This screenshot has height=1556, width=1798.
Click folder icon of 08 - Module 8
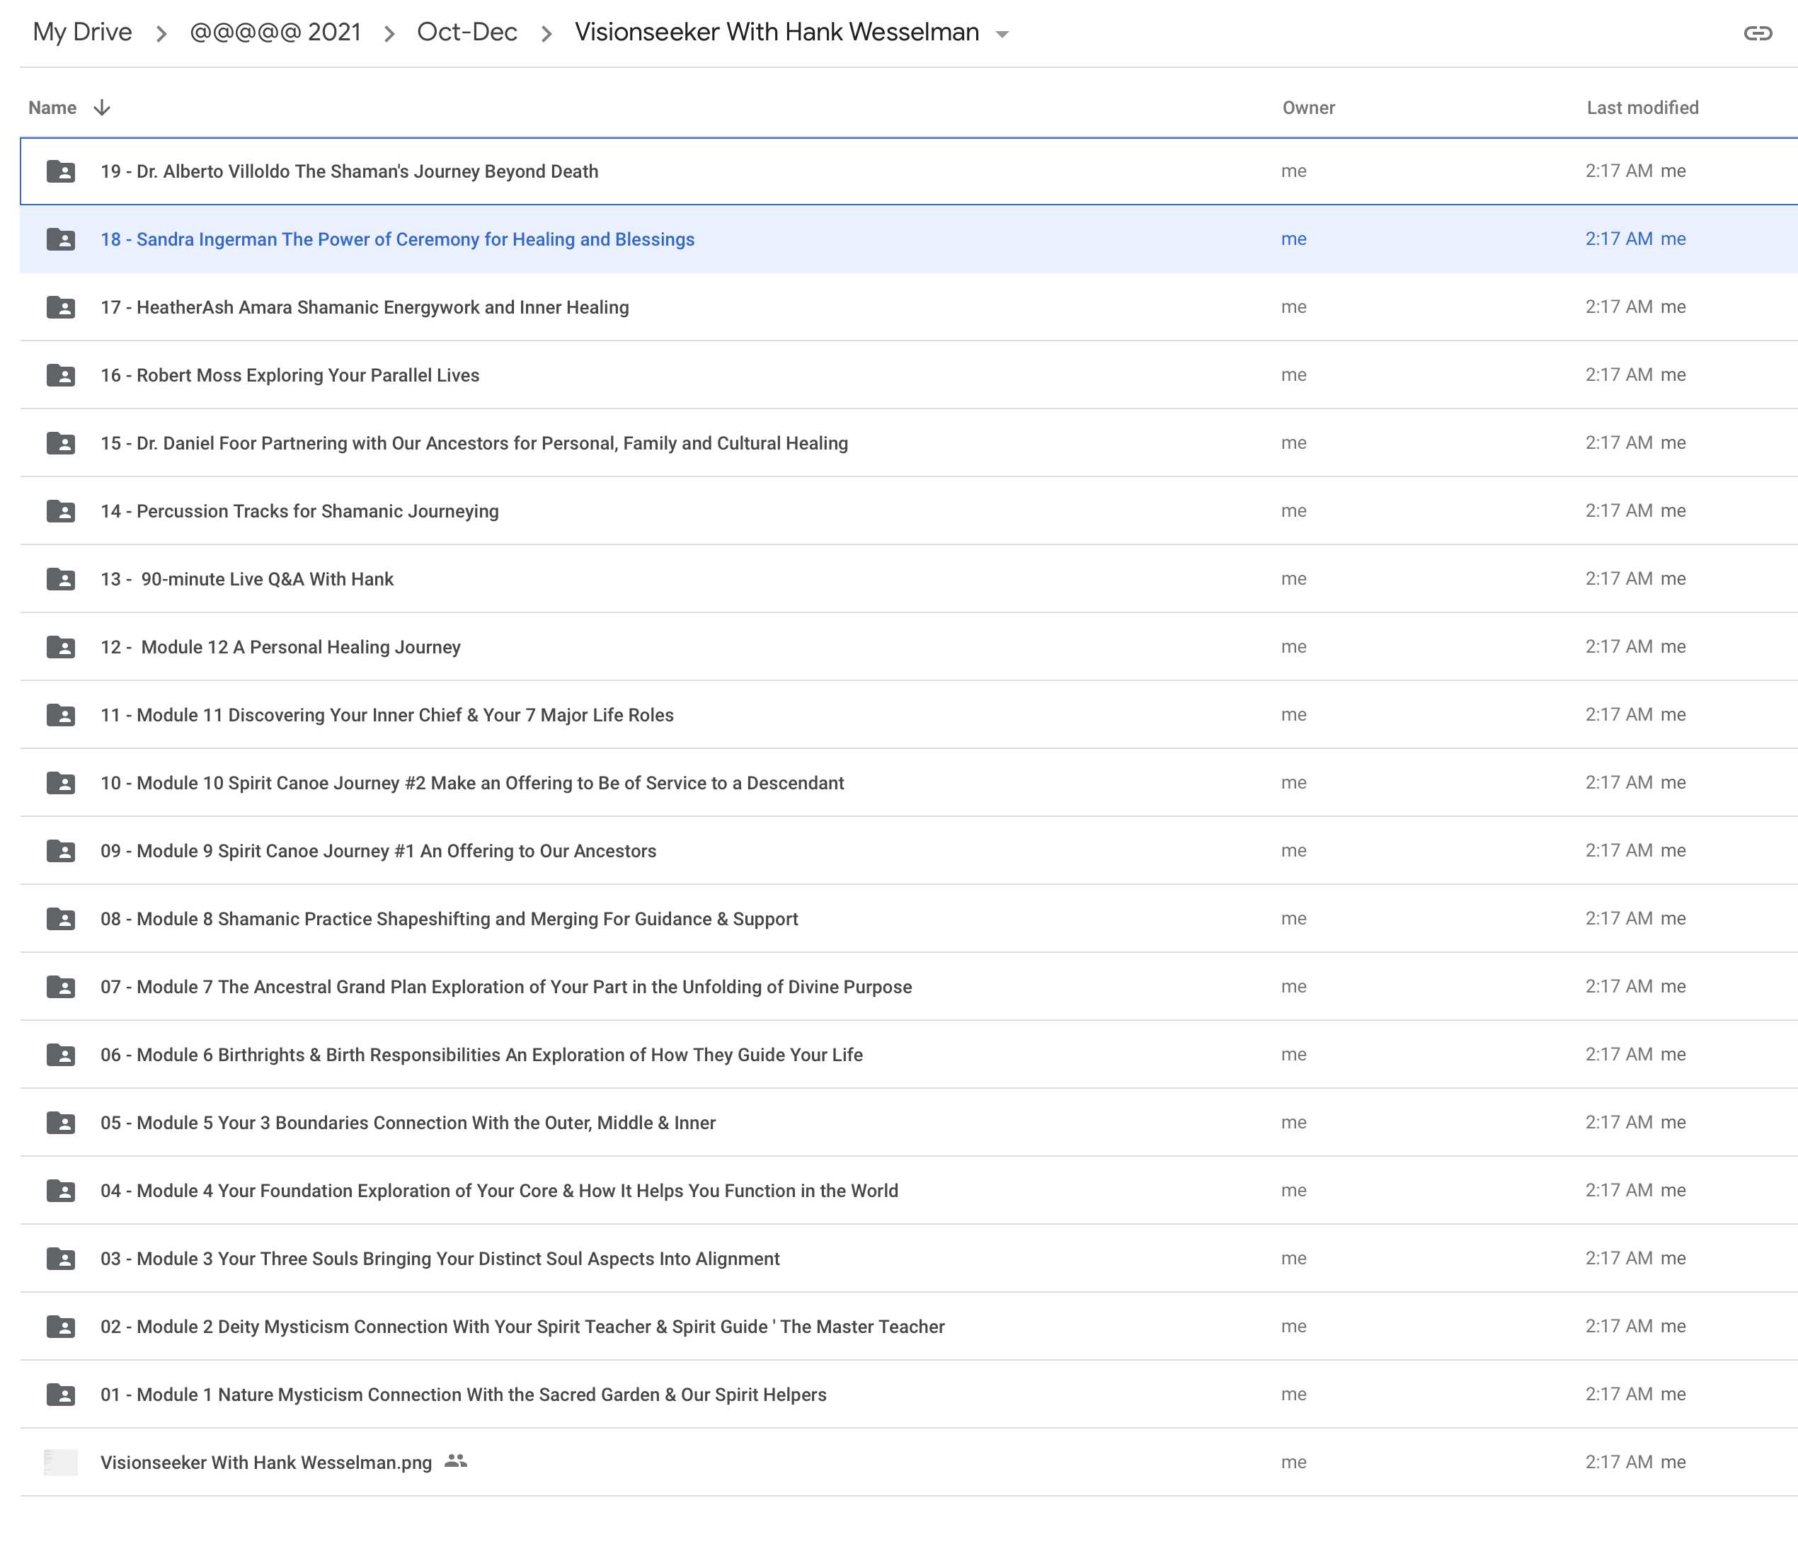pos(61,919)
